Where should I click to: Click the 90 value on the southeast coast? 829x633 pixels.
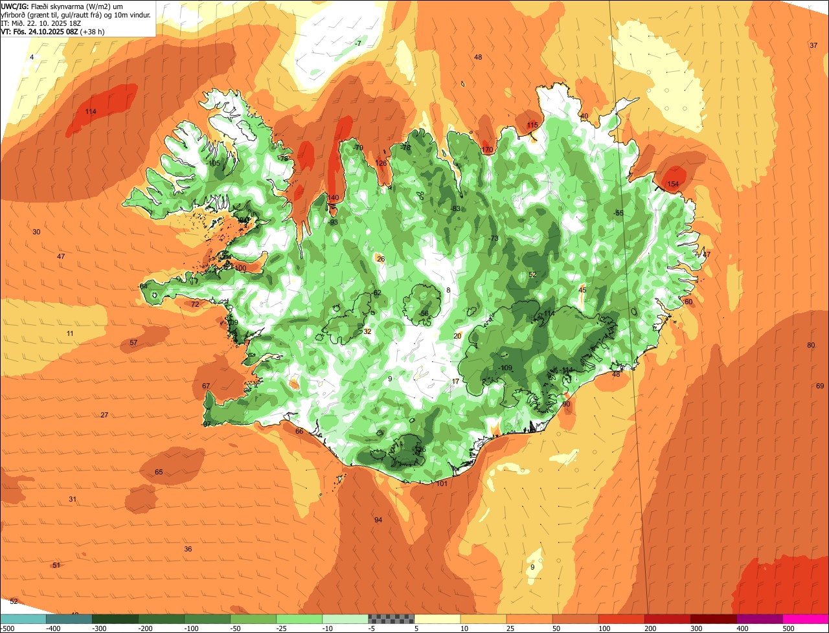point(566,404)
